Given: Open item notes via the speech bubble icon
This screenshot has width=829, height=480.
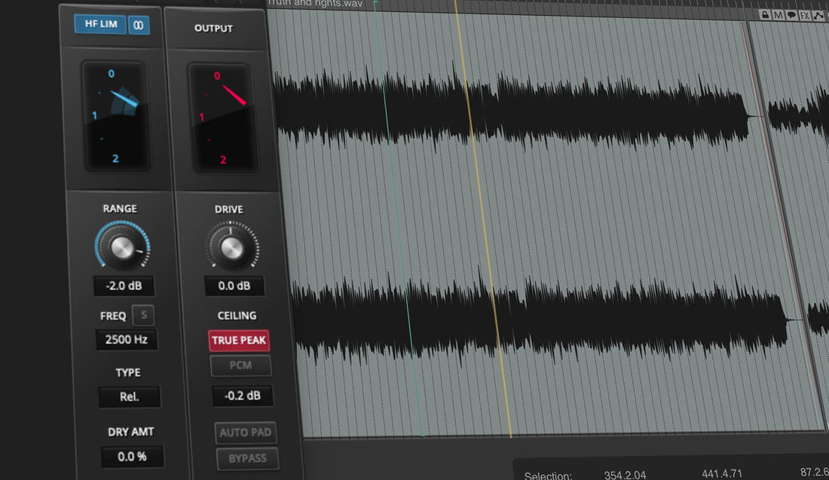Looking at the screenshot, I should 791,15.
